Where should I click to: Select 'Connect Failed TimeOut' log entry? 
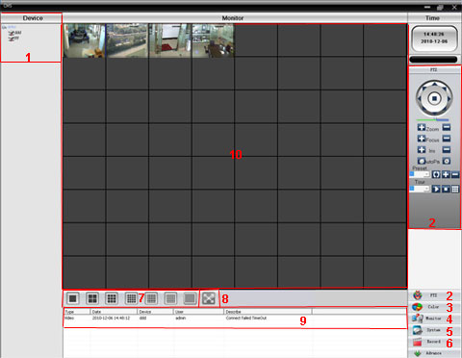246,319
